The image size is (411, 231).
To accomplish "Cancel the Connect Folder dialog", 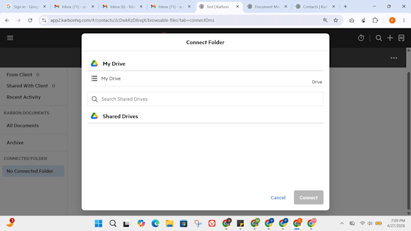I will [278, 197].
